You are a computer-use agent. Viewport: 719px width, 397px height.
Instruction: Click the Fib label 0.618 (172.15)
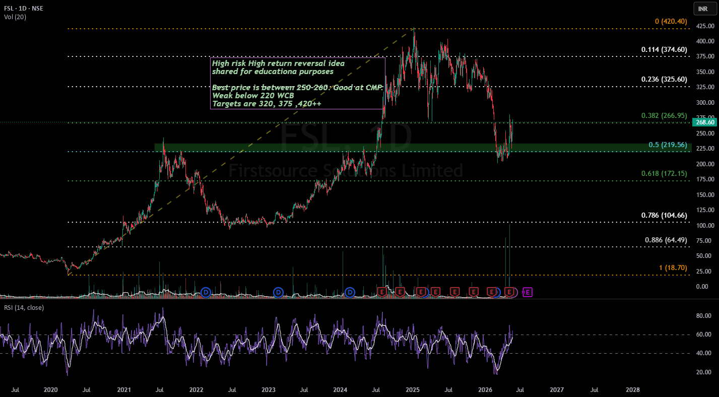point(664,173)
